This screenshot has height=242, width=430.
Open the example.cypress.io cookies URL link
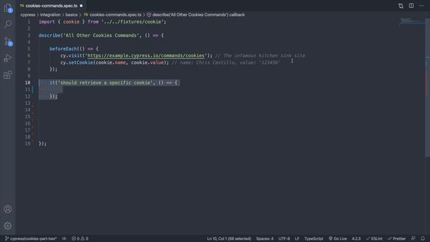[146, 56]
